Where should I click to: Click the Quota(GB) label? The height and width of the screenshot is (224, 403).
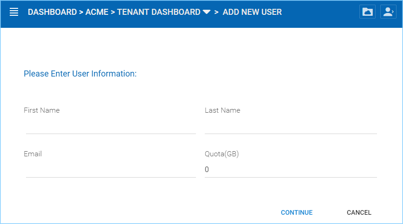coord(221,154)
